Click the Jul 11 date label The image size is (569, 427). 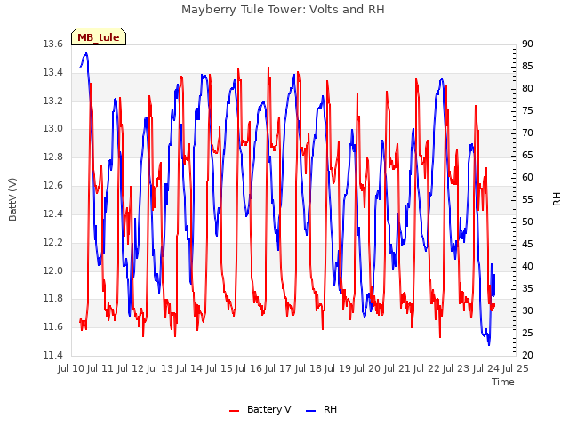pyautogui.click(x=100, y=369)
